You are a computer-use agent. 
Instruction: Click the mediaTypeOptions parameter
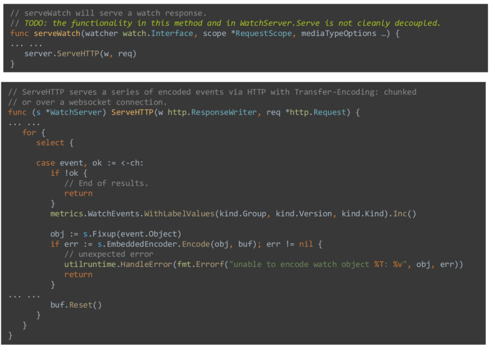pyautogui.click(x=339, y=34)
